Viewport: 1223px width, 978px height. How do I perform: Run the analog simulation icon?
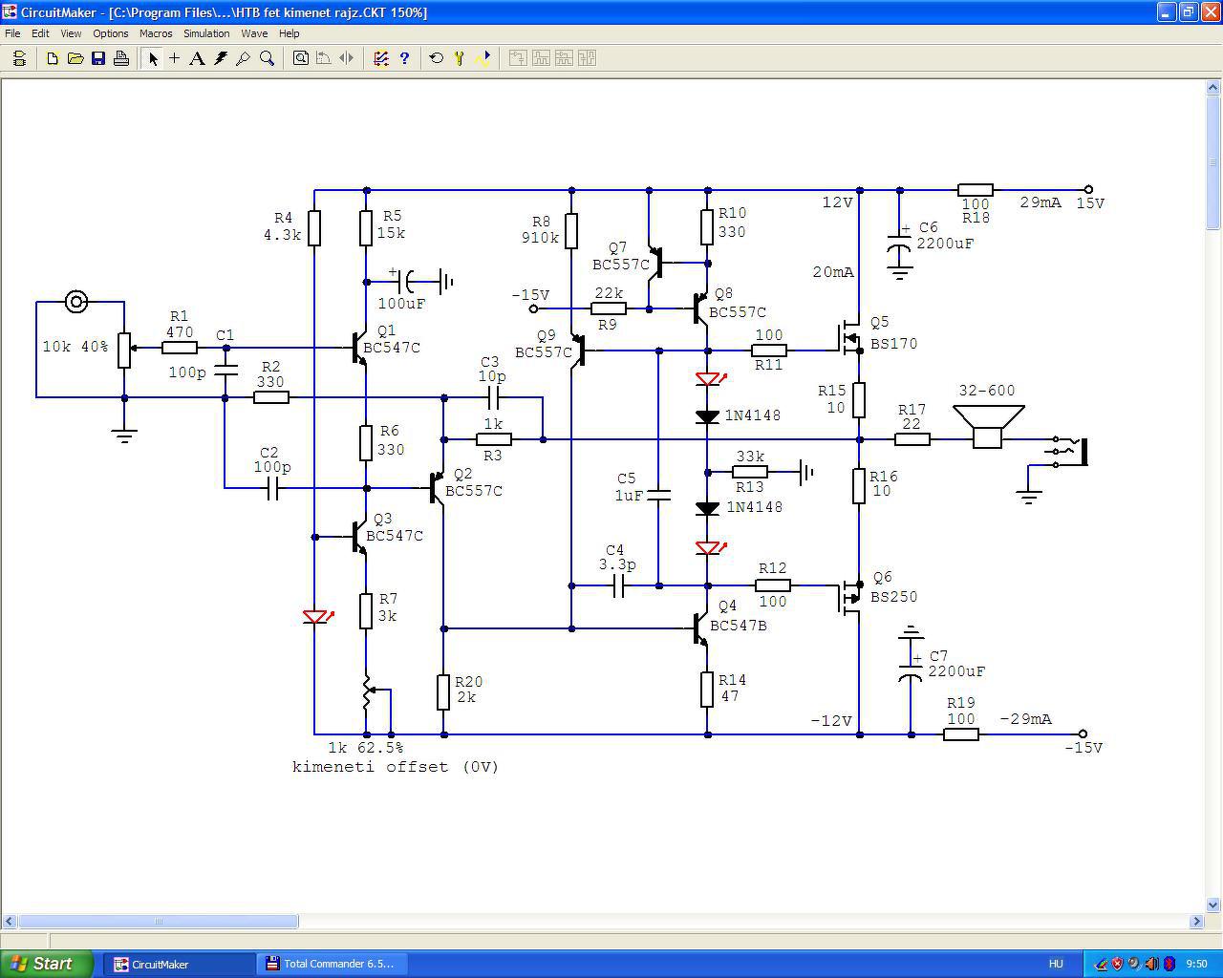click(x=483, y=58)
